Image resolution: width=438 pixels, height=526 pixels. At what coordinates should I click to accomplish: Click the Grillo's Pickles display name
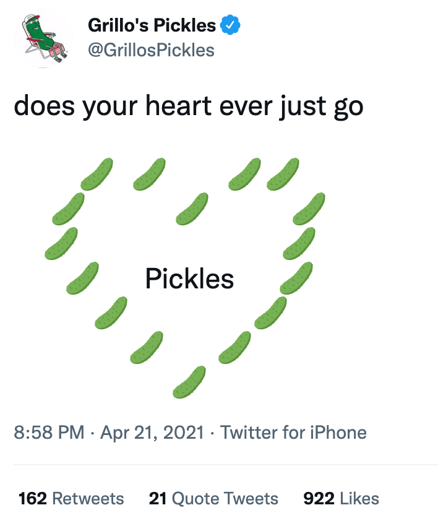coord(152,25)
